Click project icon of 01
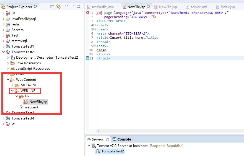This screenshot has width=244, height=156. click(8, 13)
